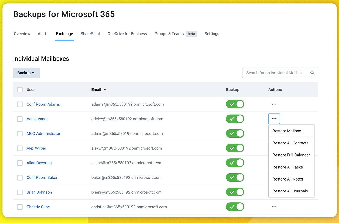Check the Brian Johnson row checkbox
The height and width of the screenshot is (223, 339).
[20, 192]
